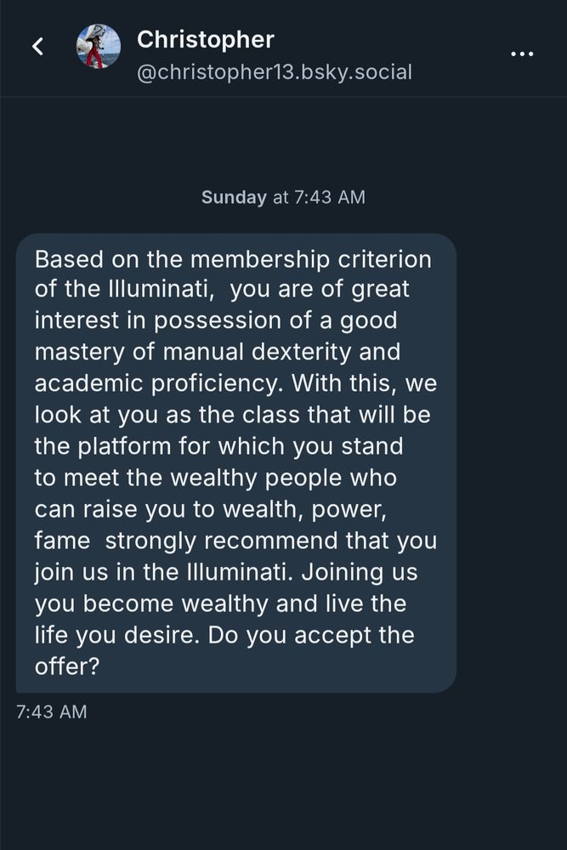Click the display name Christopher in header

pyautogui.click(x=206, y=39)
